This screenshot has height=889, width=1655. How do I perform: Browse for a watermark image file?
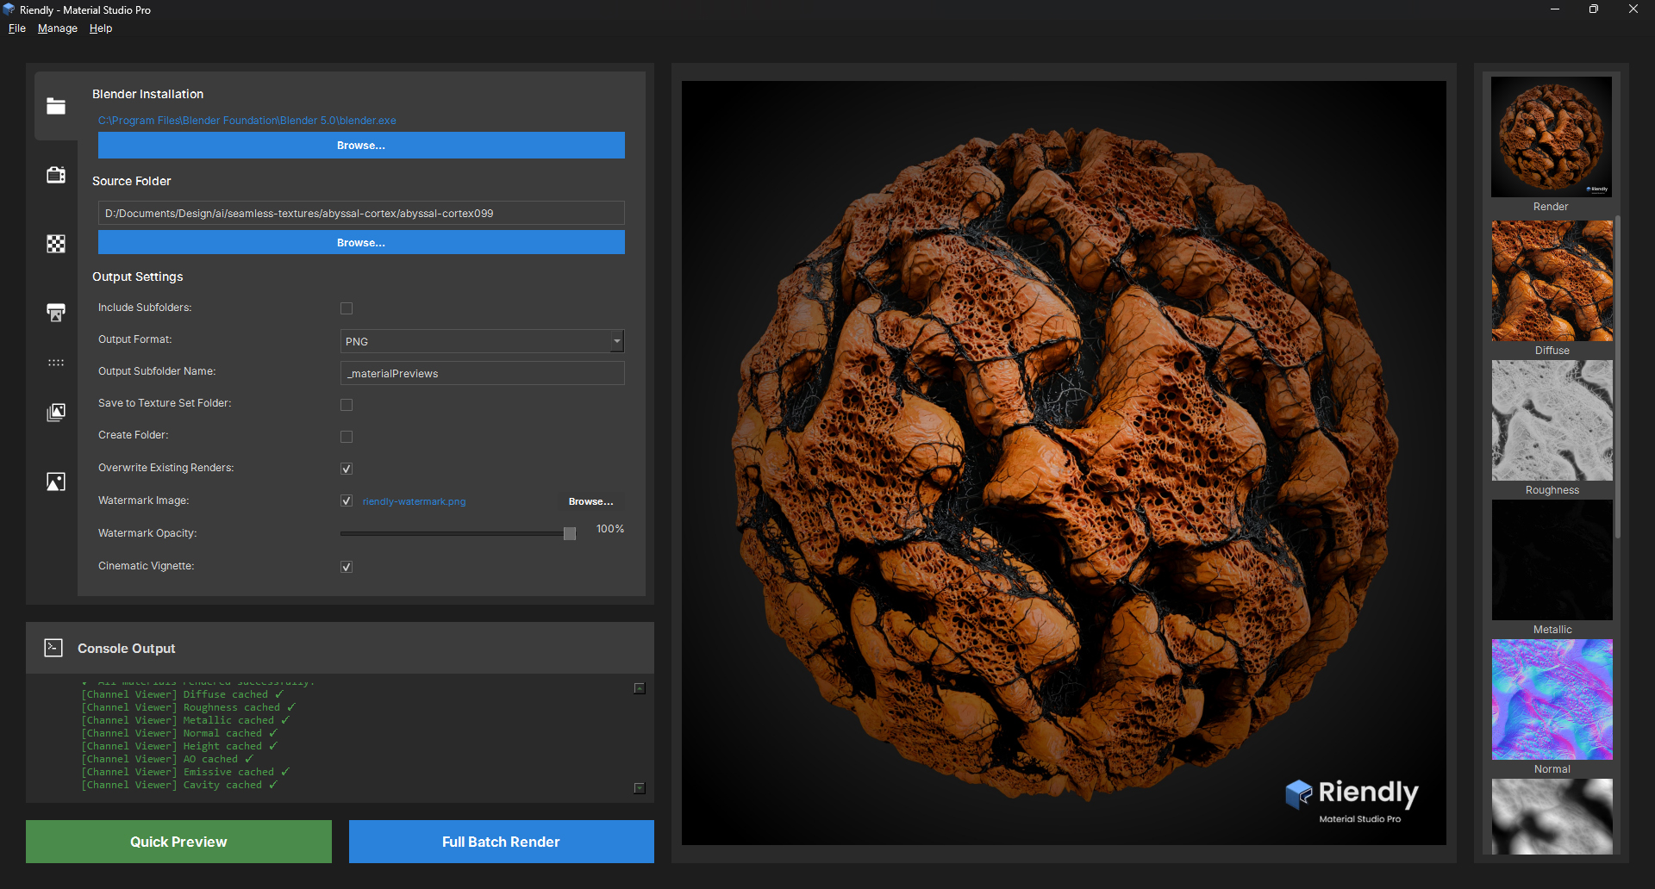(591, 501)
